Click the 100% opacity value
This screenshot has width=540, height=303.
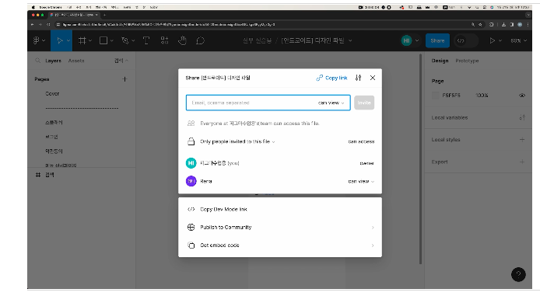pos(482,96)
